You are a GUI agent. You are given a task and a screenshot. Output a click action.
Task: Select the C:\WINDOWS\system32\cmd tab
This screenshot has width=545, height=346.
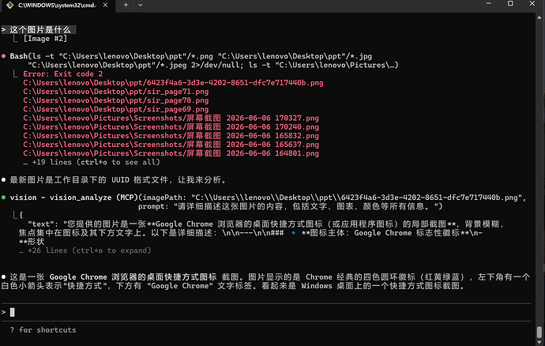pos(58,6)
